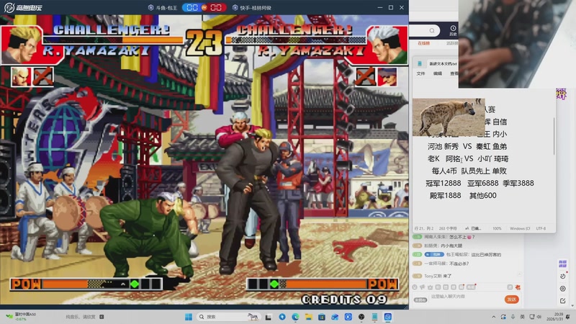Click the crown icon in chat toolbar

(x=430, y=287)
